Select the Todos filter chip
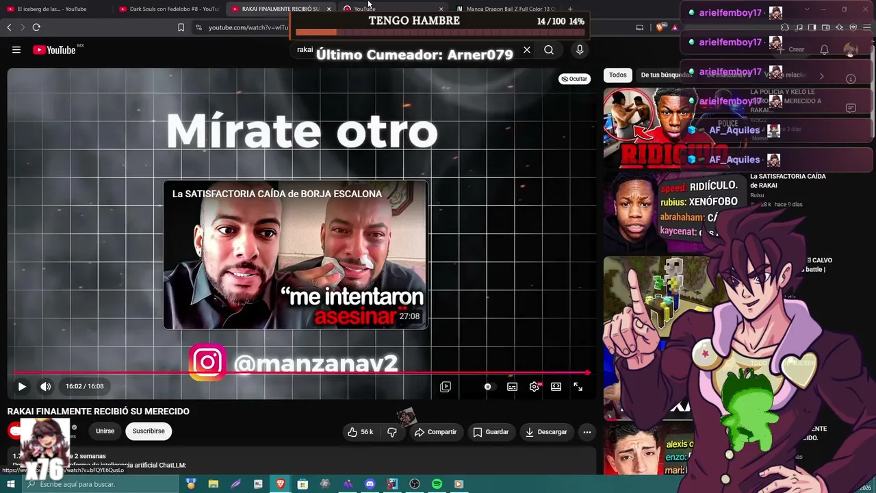 [x=618, y=75]
